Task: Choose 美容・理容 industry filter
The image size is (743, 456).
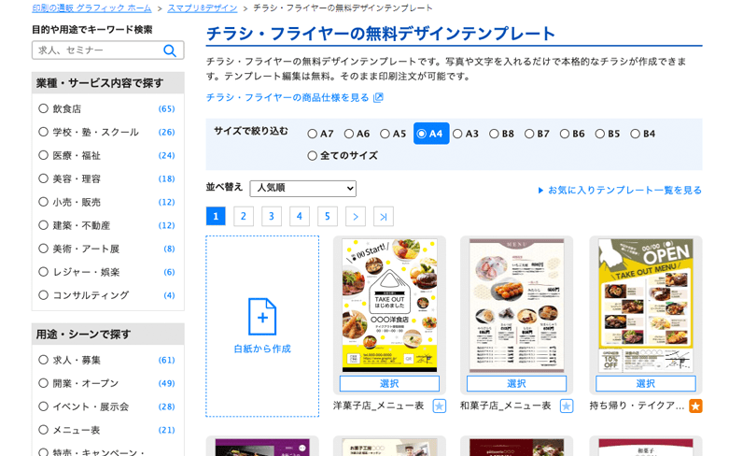Action: pyautogui.click(x=44, y=178)
